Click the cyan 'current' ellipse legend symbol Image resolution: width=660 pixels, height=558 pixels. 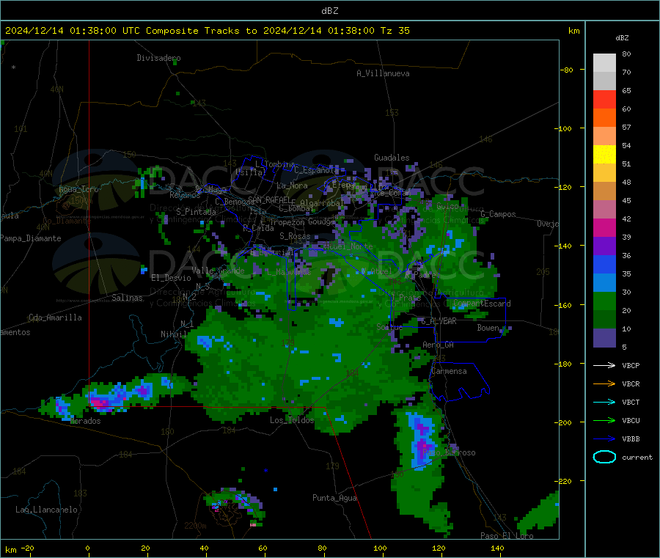coord(604,457)
